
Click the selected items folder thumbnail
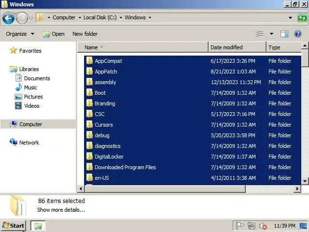click(18, 206)
